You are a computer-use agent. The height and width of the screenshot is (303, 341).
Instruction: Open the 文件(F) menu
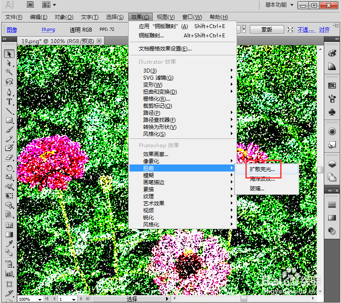pos(14,17)
